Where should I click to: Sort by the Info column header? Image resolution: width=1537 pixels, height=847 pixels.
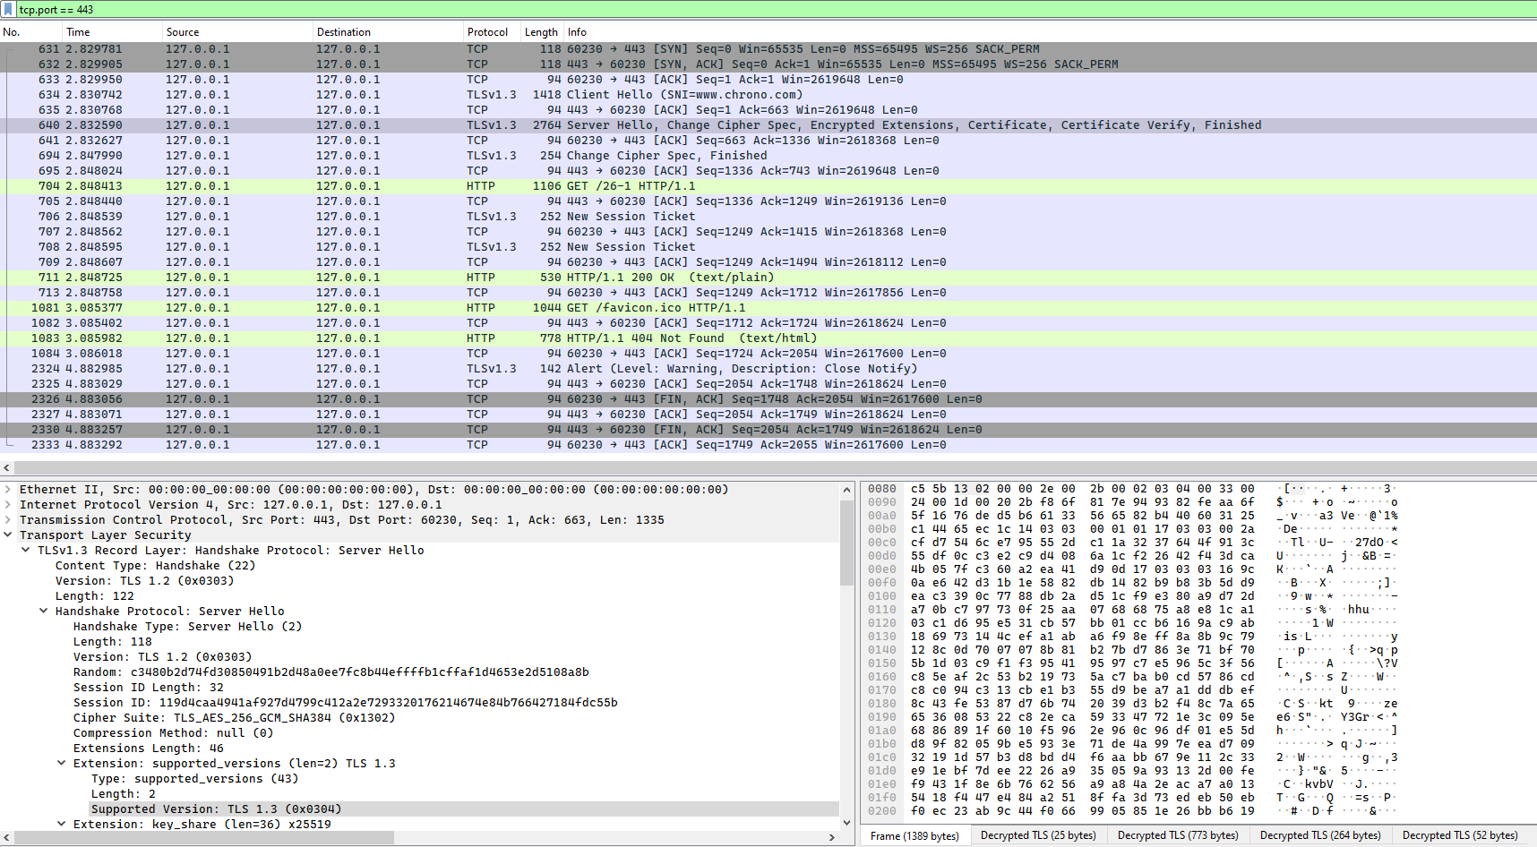click(x=1050, y=31)
